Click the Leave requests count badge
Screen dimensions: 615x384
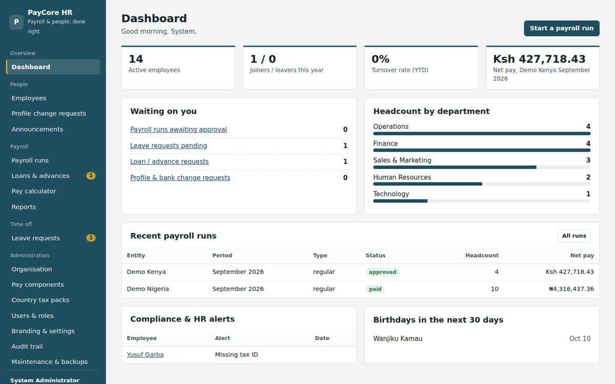[91, 238]
